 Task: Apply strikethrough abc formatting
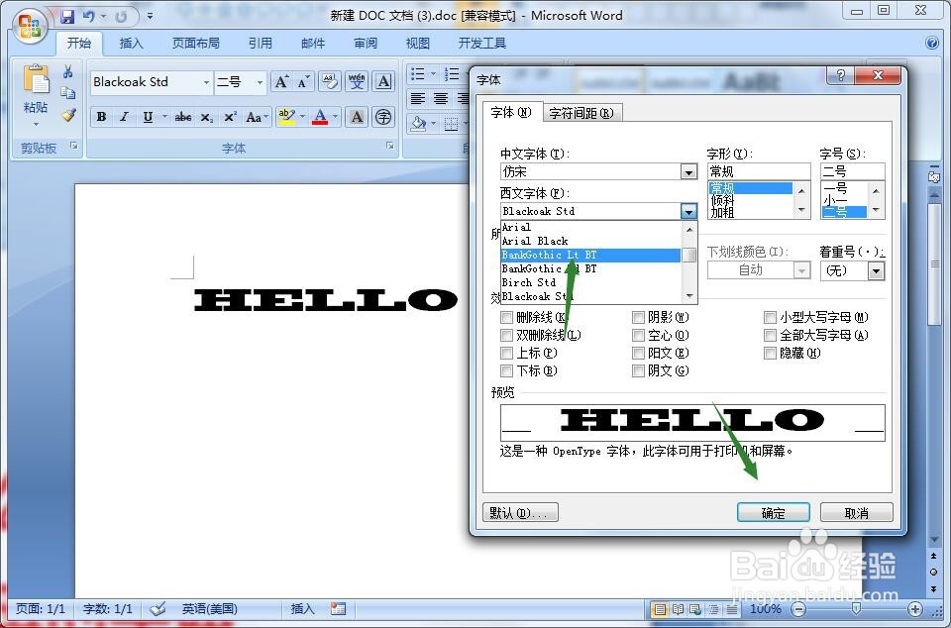(x=182, y=117)
